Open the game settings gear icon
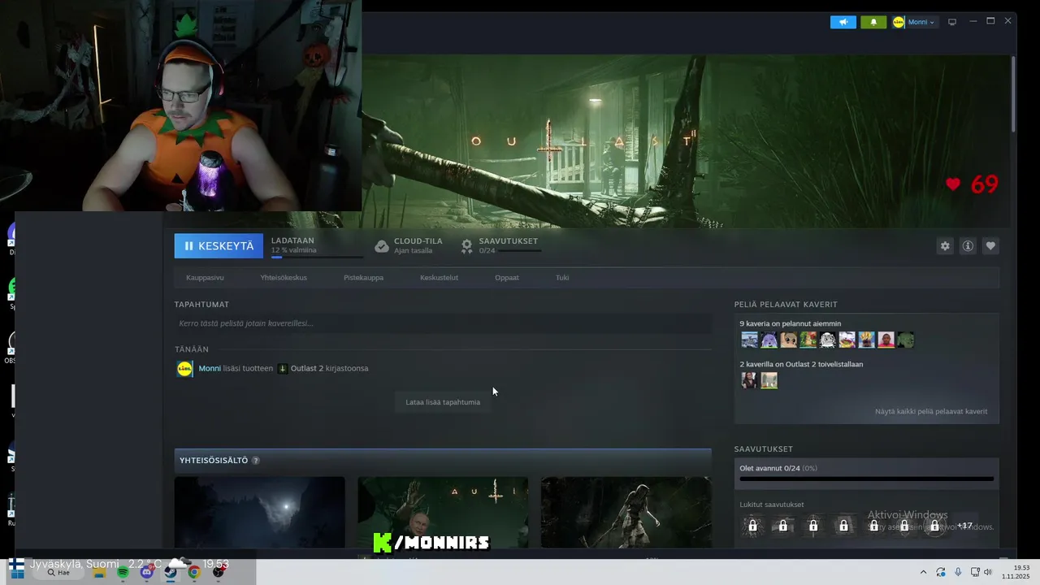Image resolution: width=1040 pixels, height=585 pixels. (x=945, y=246)
